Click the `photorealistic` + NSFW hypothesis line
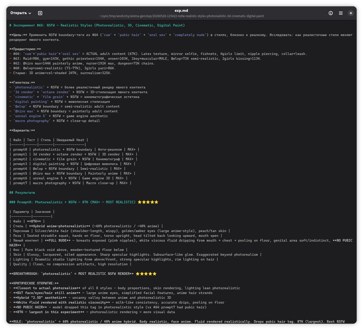This screenshot has height=330, width=363. [x=77, y=87]
